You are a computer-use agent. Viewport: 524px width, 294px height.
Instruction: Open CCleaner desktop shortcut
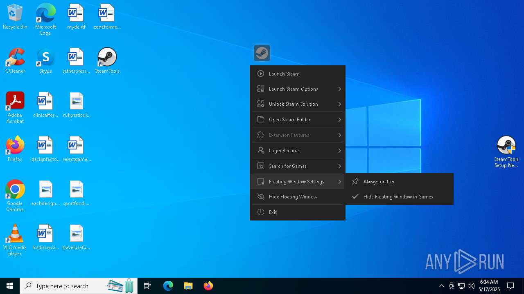click(15, 61)
